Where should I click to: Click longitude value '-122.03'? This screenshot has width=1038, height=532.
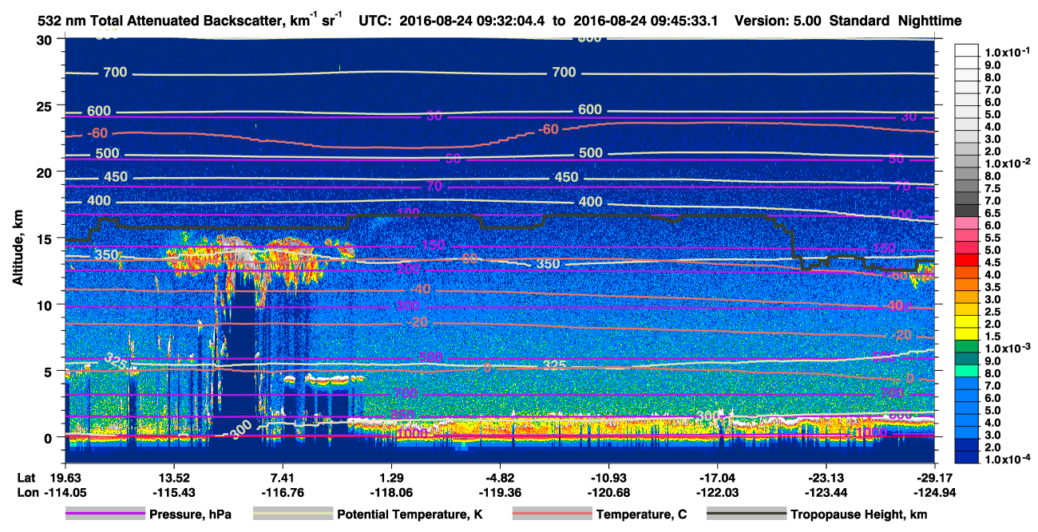[717, 492]
